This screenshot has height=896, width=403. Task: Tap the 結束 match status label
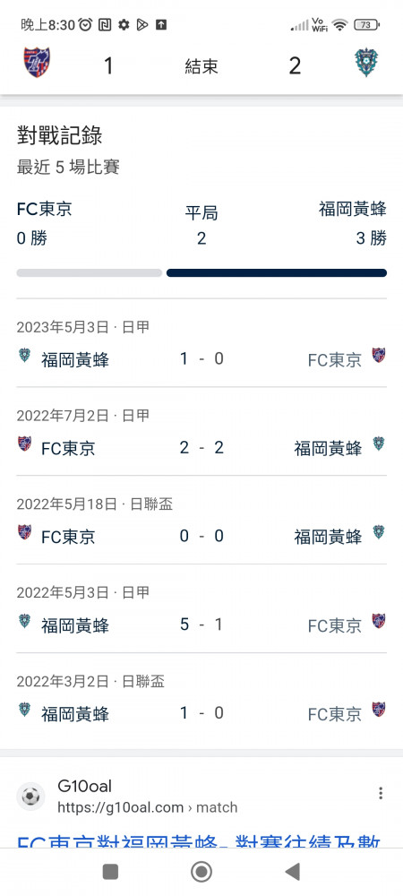[201, 66]
